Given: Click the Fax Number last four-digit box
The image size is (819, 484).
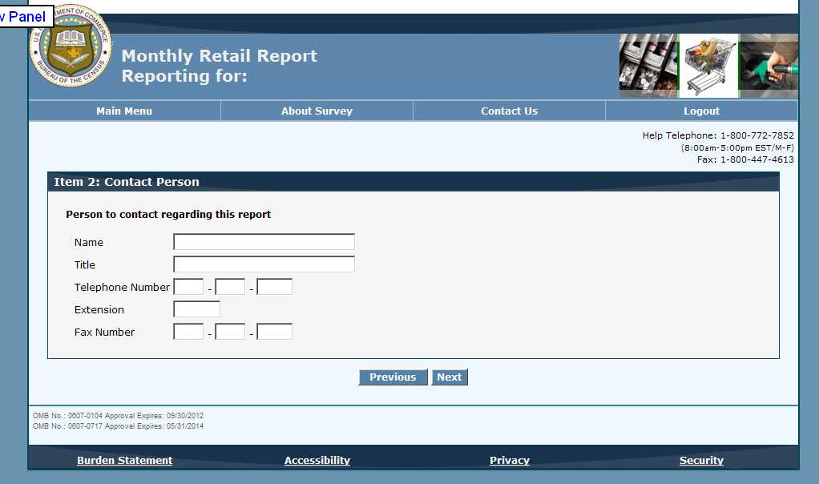Looking at the screenshot, I should [x=274, y=332].
